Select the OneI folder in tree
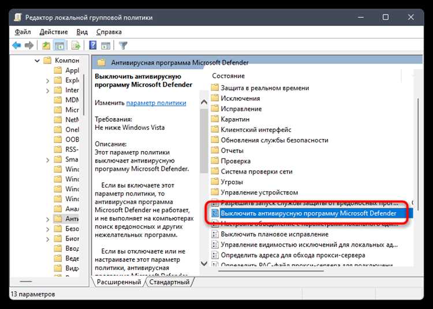 (x=66, y=130)
